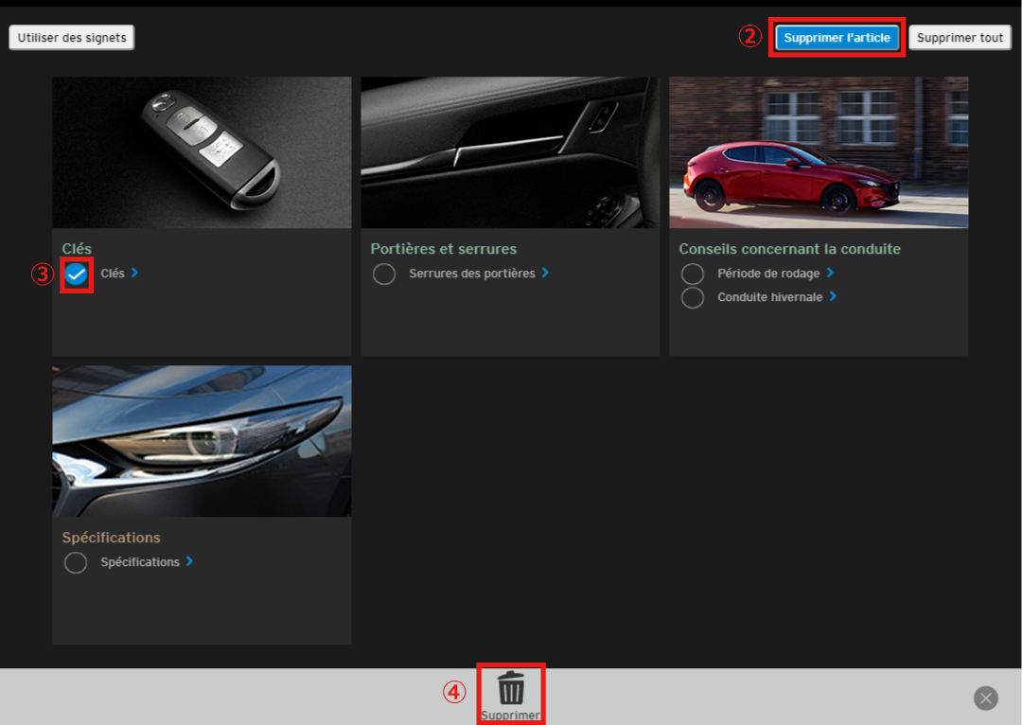Click the car key fob thumbnail
Screen dimensions: 1022x725
[x=202, y=152]
